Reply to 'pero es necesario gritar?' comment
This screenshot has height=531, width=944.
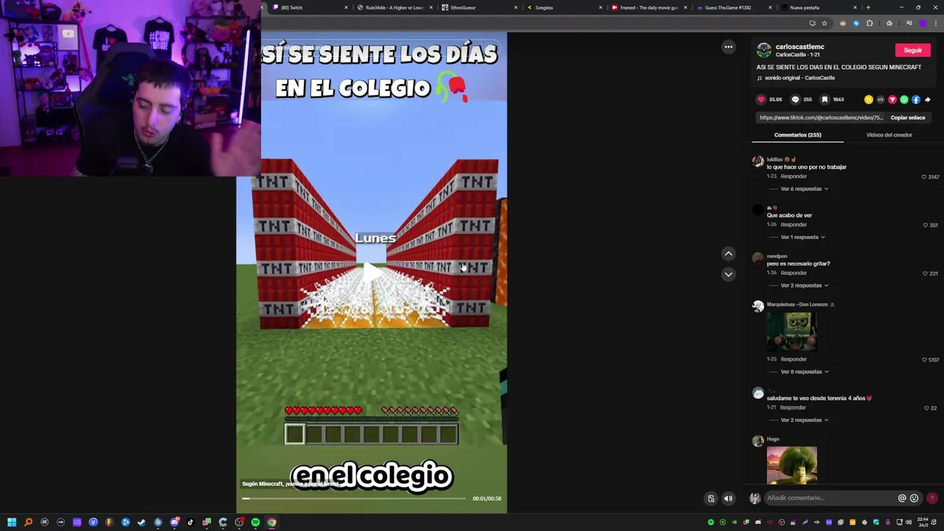794,273
